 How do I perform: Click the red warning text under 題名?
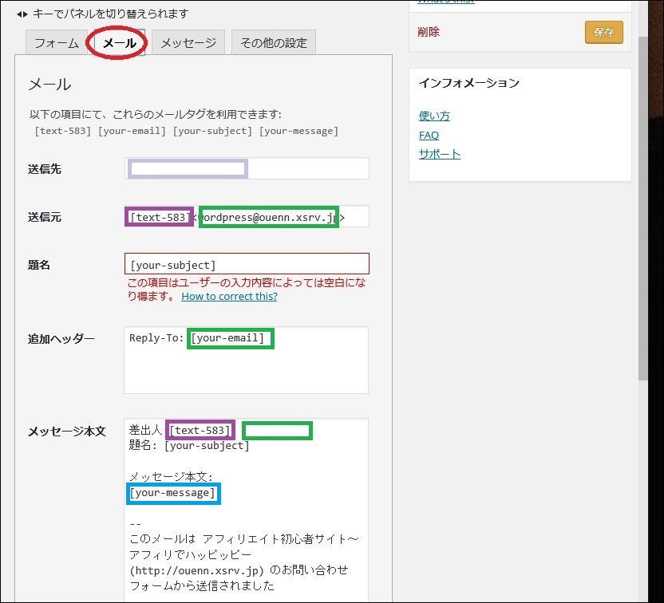[x=247, y=289]
